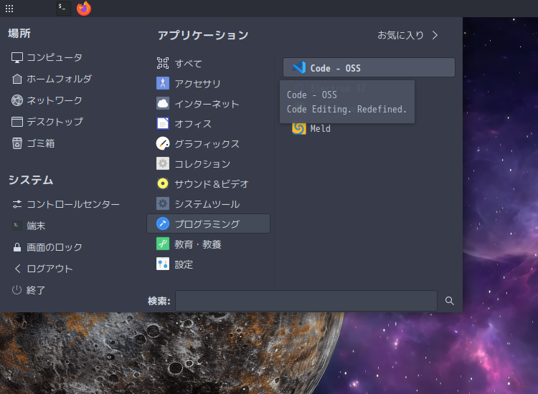Select 終了 to shut down
This screenshot has height=394, width=538.
click(x=29, y=290)
